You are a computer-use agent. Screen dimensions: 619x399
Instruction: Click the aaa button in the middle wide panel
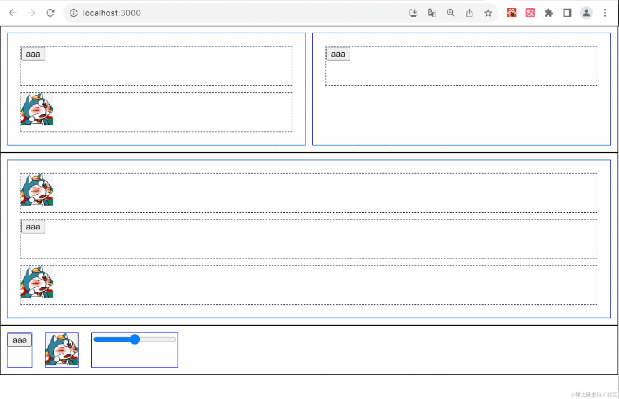(33, 227)
